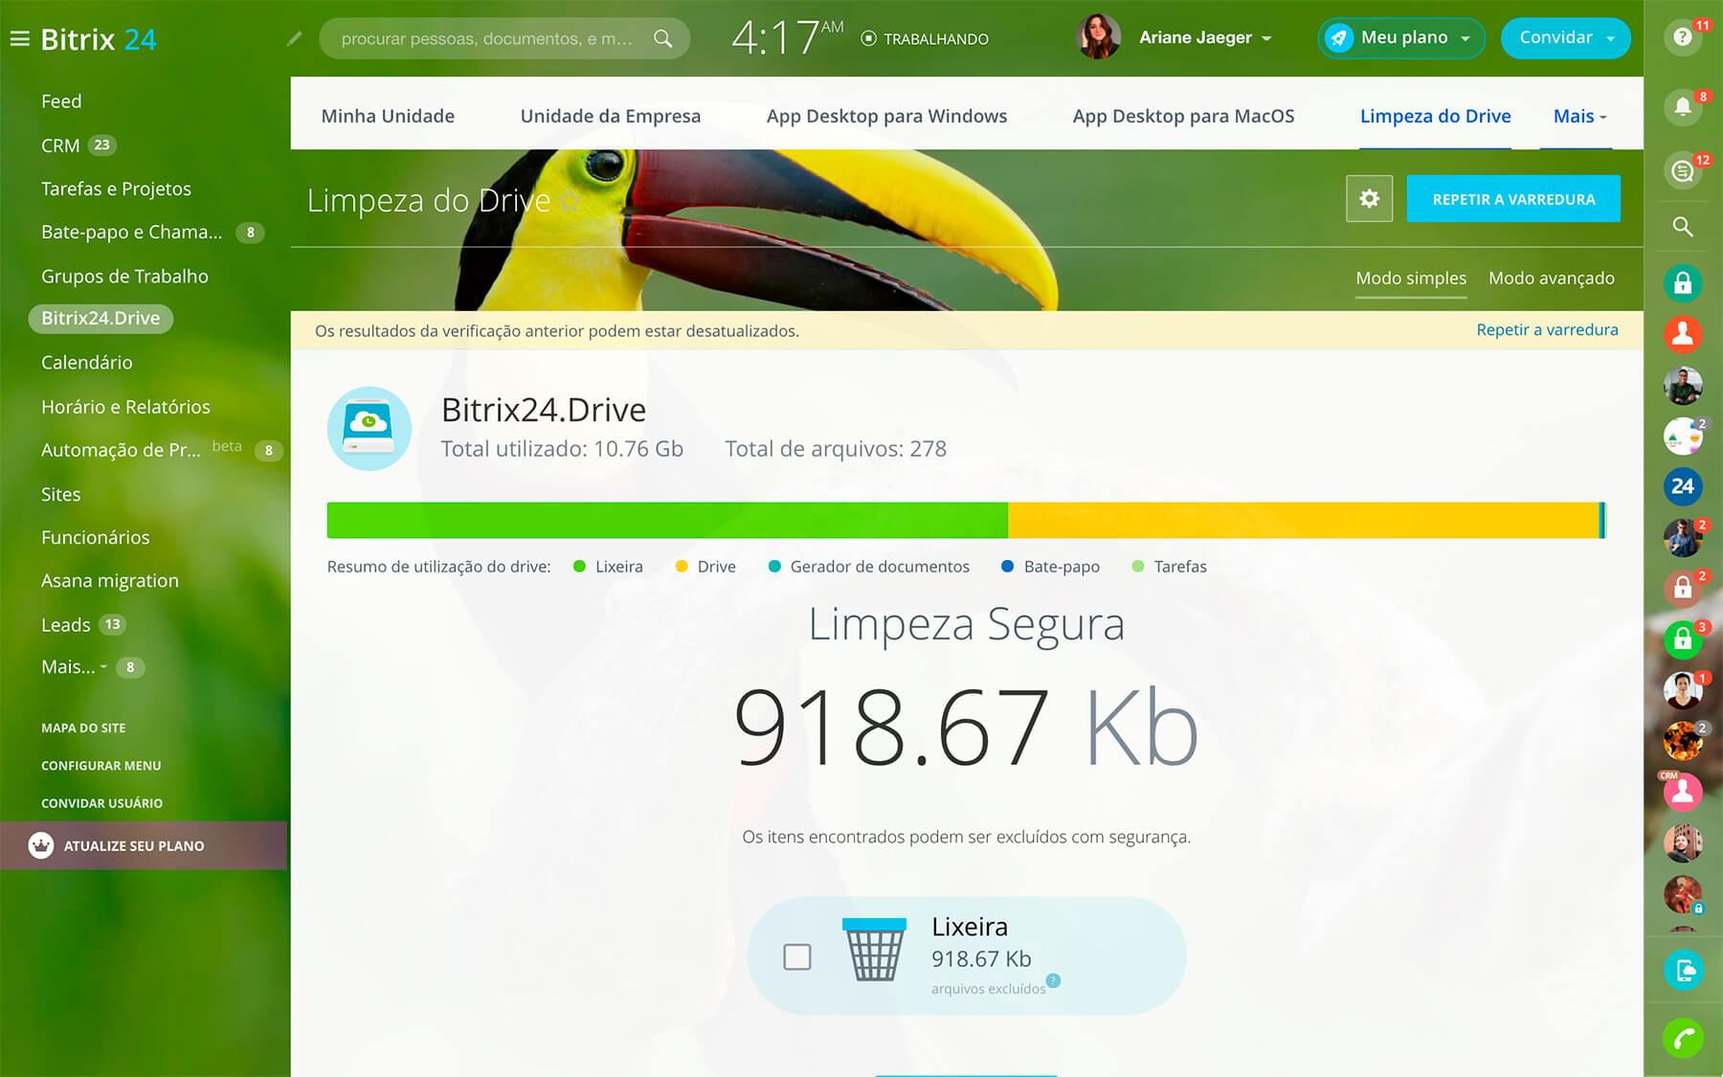Expand the Mais tab dropdown

pos(1579,116)
